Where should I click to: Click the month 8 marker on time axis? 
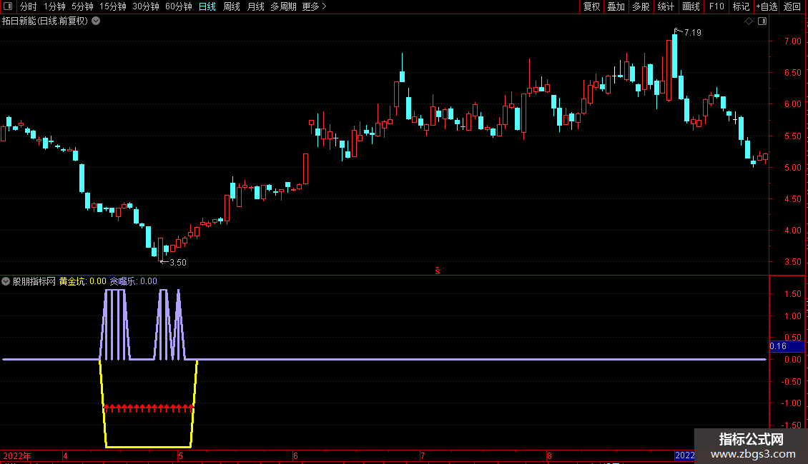(549, 455)
